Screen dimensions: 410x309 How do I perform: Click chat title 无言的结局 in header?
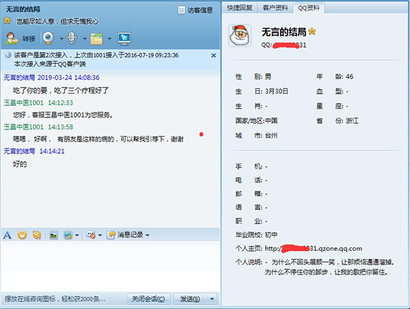click(x=23, y=10)
